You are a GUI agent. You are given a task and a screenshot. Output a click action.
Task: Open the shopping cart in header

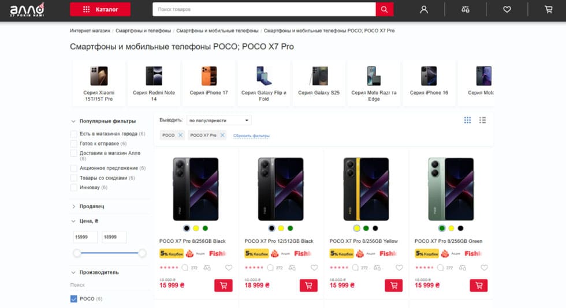(548, 9)
